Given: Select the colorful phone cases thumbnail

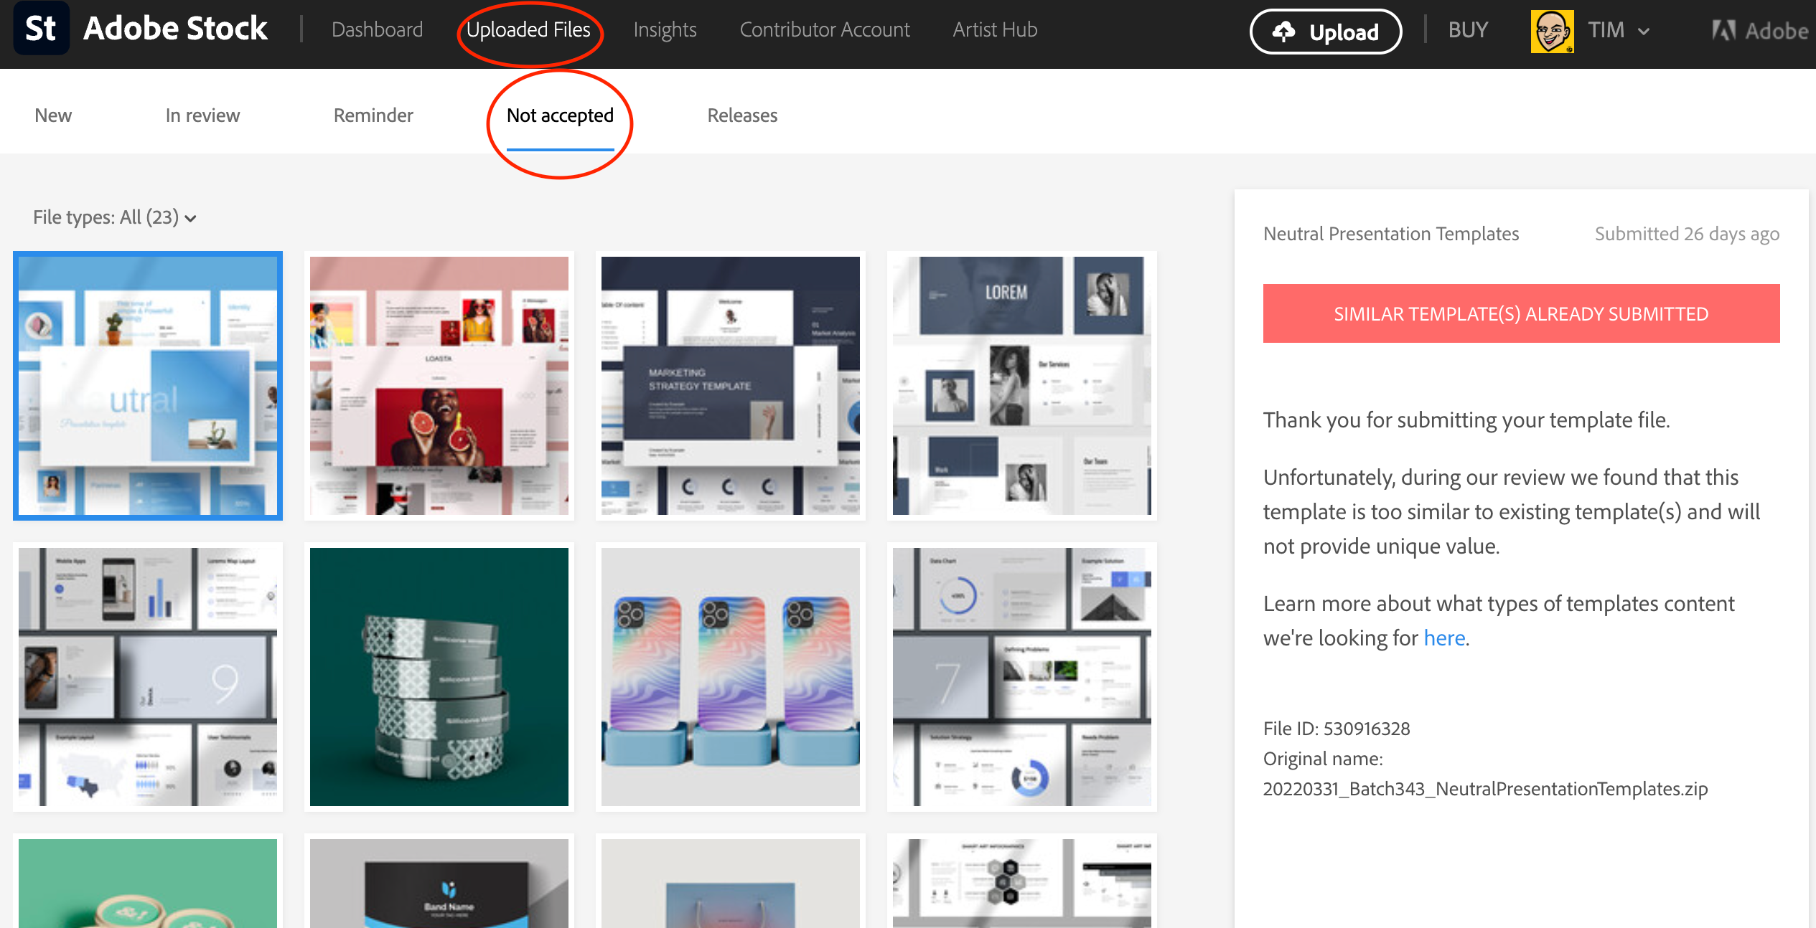Looking at the screenshot, I should coord(730,677).
